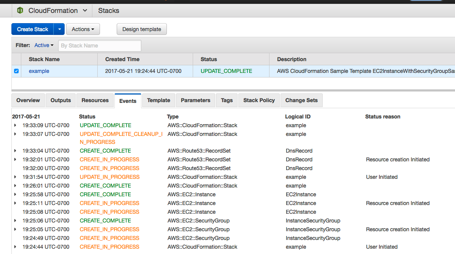Click DnsRecord logical ID in the 19:33:04 row
Viewport: 455px width, 254px height.
click(x=299, y=151)
